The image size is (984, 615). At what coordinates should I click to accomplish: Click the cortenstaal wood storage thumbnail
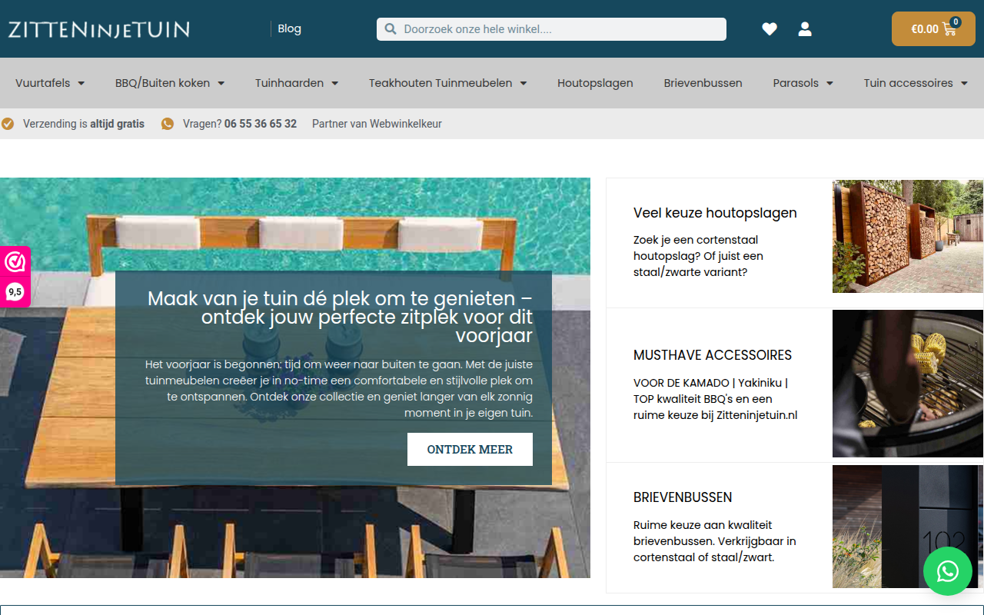pyautogui.click(x=908, y=237)
